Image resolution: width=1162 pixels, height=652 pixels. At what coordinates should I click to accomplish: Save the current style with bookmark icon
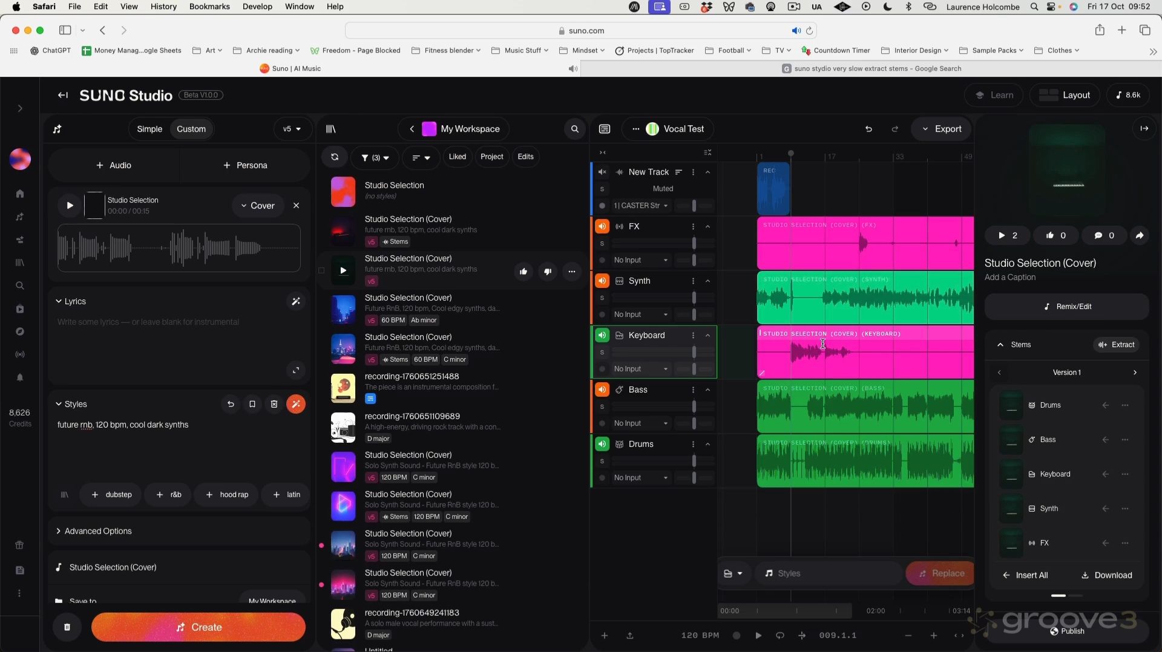tap(252, 404)
